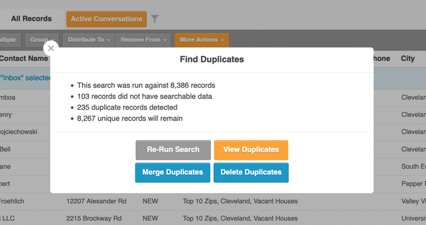The height and width of the screenshot is (225, 426).
Task: Expand the Group dropdown
Action: (42, 40)
